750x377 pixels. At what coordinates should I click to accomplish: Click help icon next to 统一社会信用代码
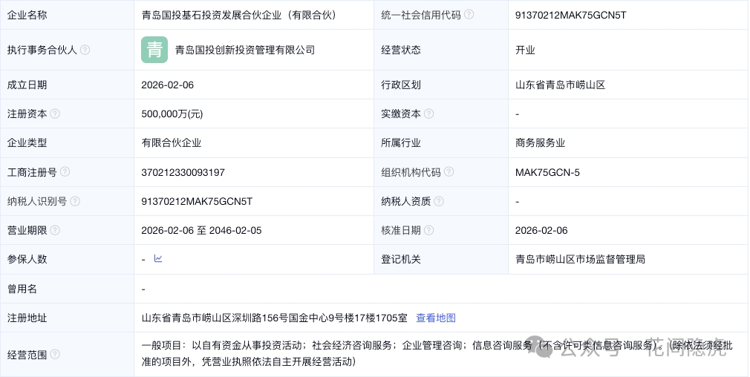coord(469,15)
